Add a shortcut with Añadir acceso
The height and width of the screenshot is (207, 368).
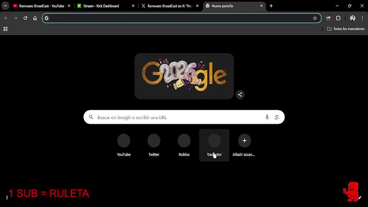click(244, 145)
